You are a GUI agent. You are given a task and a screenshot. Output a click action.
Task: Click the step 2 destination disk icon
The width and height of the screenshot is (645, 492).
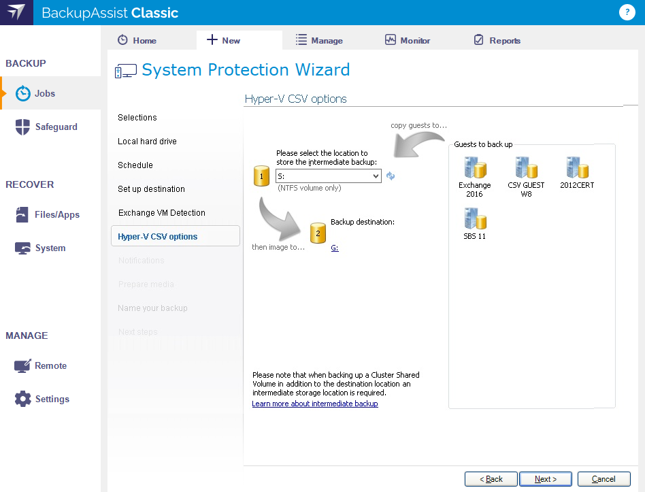(x=318, y=233)
